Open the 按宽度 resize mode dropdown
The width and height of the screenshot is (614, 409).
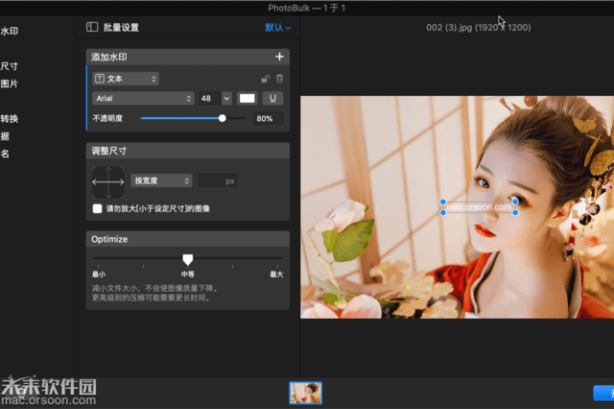tap(161, 180)
